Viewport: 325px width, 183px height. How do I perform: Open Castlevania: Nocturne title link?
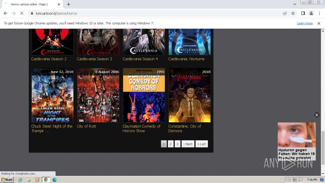coord(186,59)
